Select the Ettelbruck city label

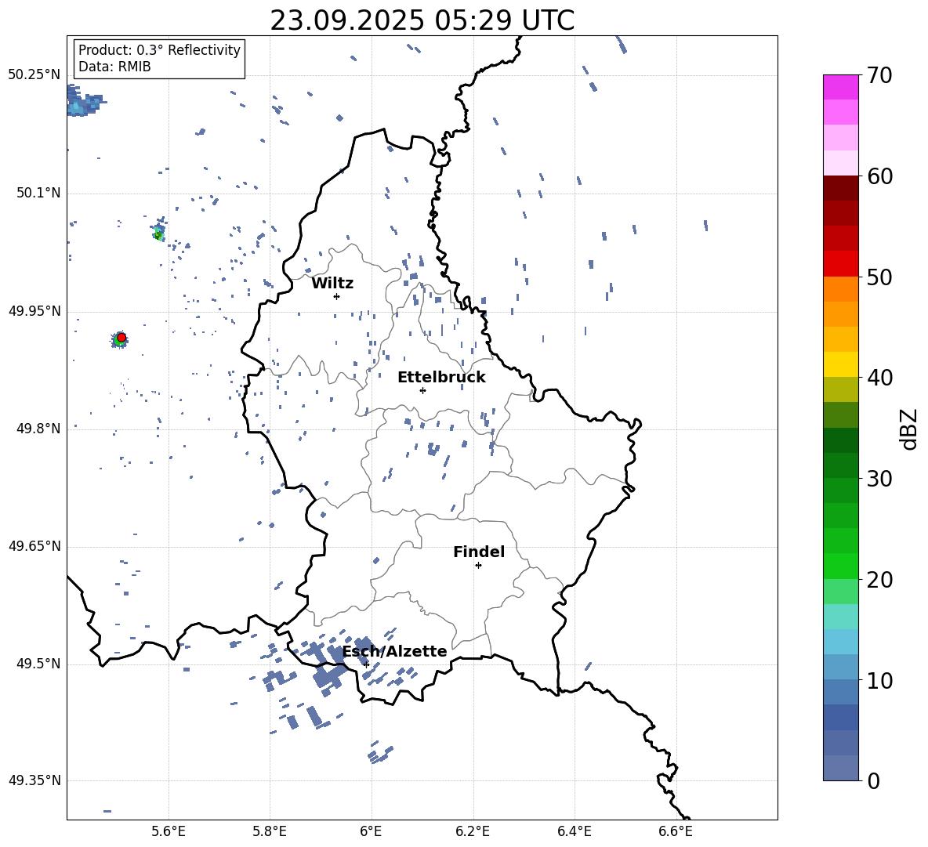point(441,378)
